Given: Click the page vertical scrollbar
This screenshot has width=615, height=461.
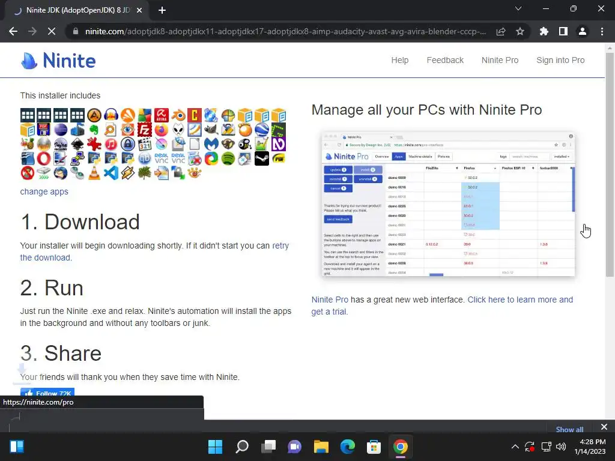Looking at the screenshot, I should click(610, 164).
